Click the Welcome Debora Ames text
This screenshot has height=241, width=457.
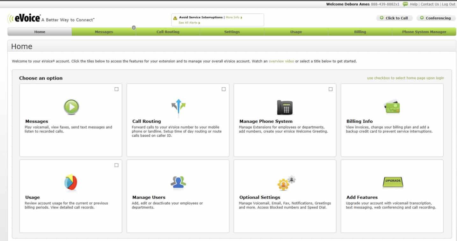(x=348, y=4)
